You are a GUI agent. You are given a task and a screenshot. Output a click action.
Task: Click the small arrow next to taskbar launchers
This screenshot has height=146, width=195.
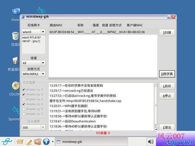pos(53,141)
